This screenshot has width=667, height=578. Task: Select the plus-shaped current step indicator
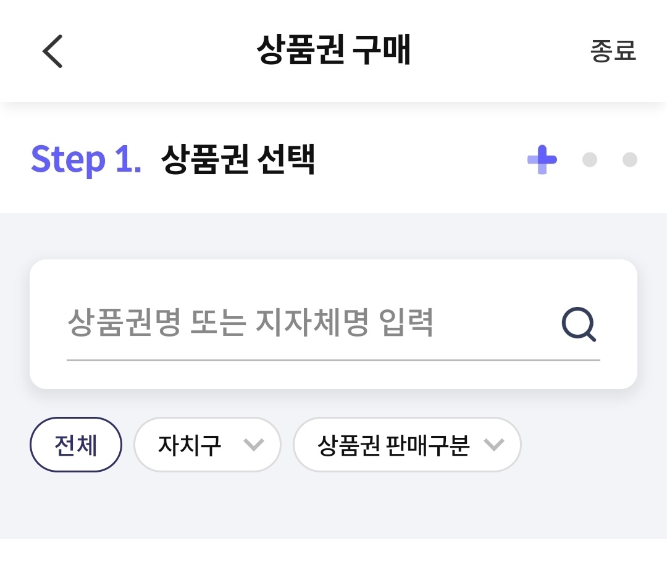542,159
